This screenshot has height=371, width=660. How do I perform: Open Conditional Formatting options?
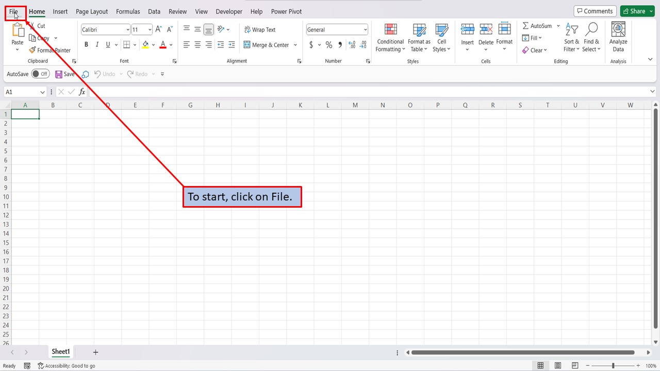pos(390,38)
